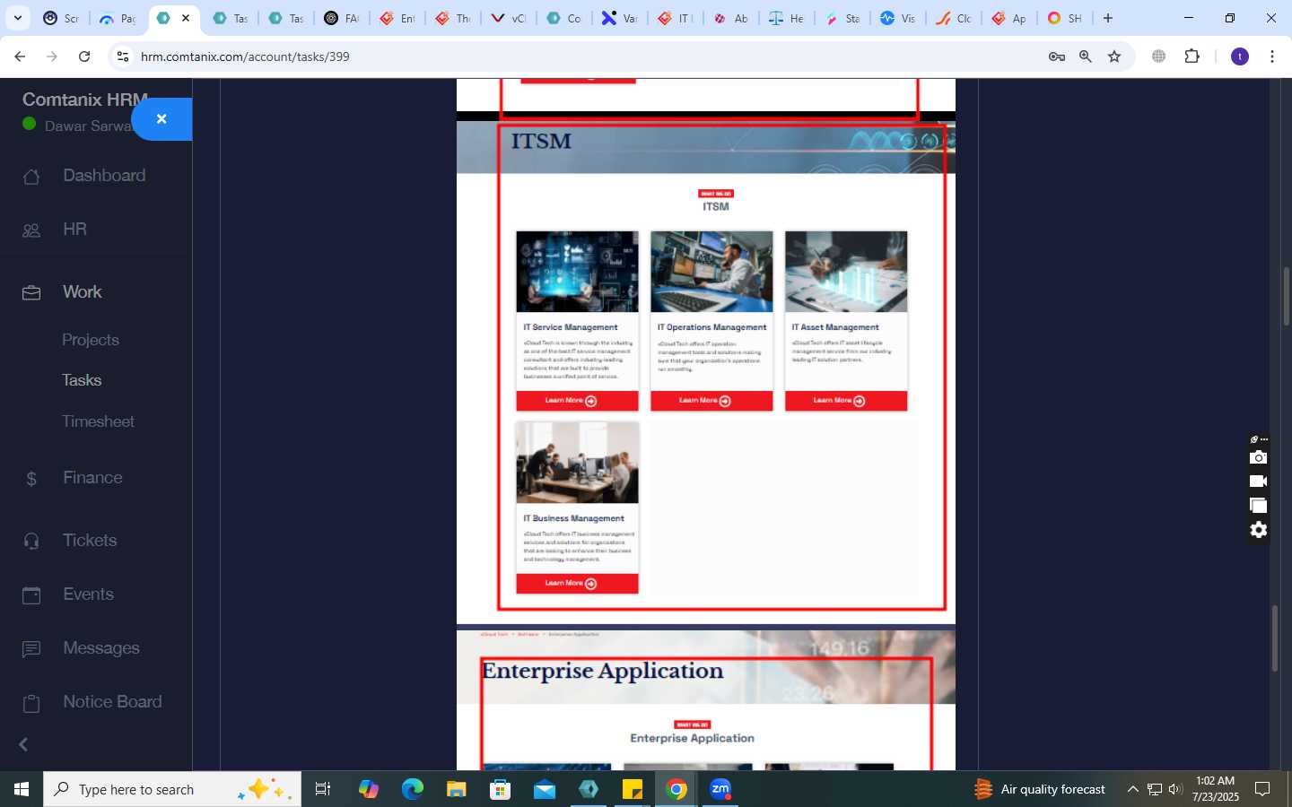Image resolution: width=1292 pixels, height=807 pixels.
Task: Open the notification center icon
Action: tap(1262, 789)
